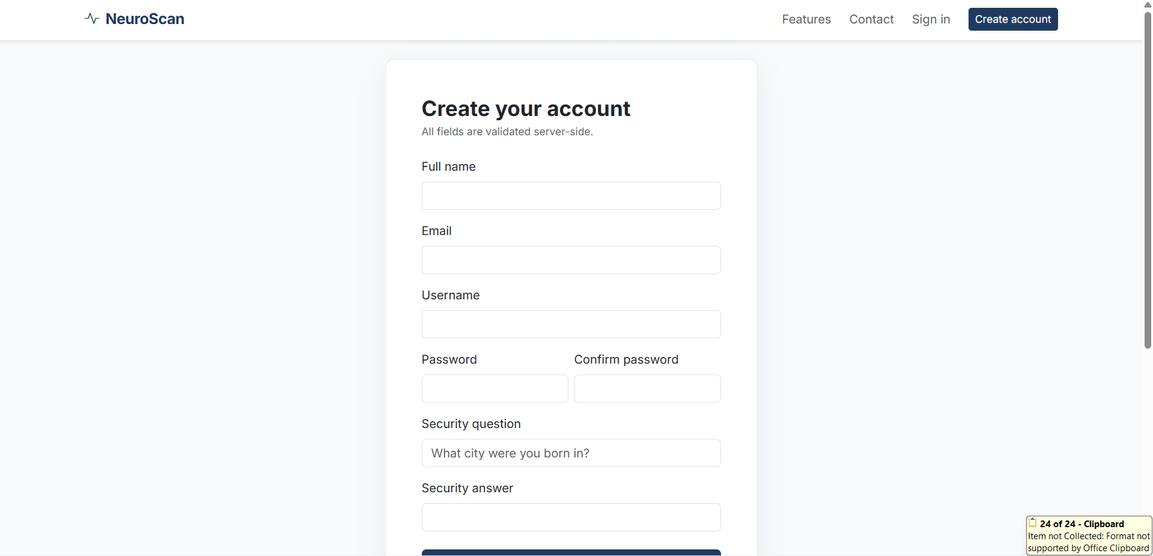
Task: Open the NeuroScan brand name link
Action: point(145,19)
